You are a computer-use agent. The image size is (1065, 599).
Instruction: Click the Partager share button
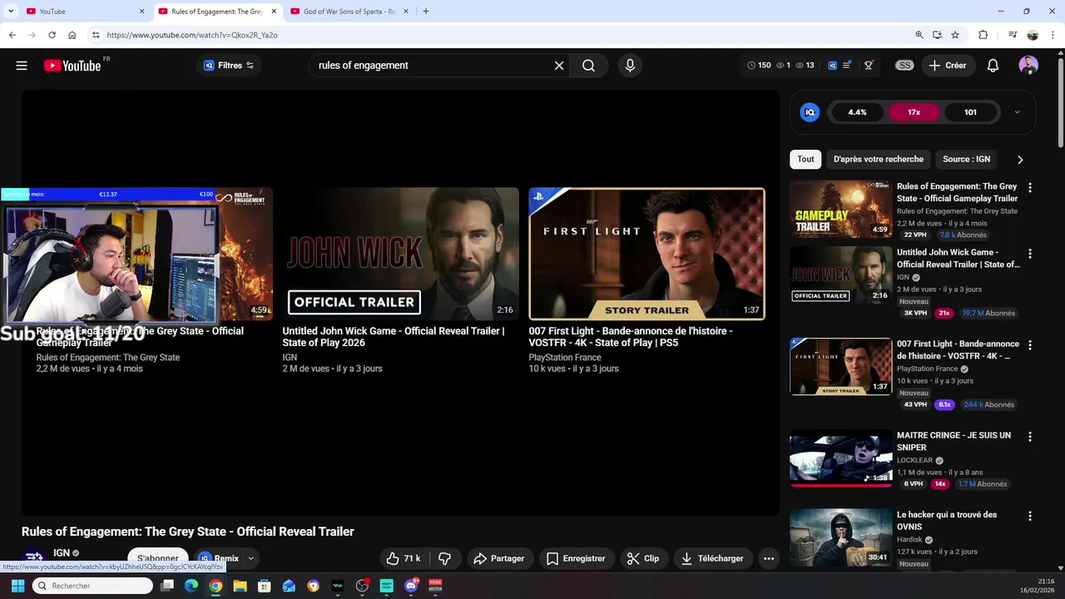[498, 558]
